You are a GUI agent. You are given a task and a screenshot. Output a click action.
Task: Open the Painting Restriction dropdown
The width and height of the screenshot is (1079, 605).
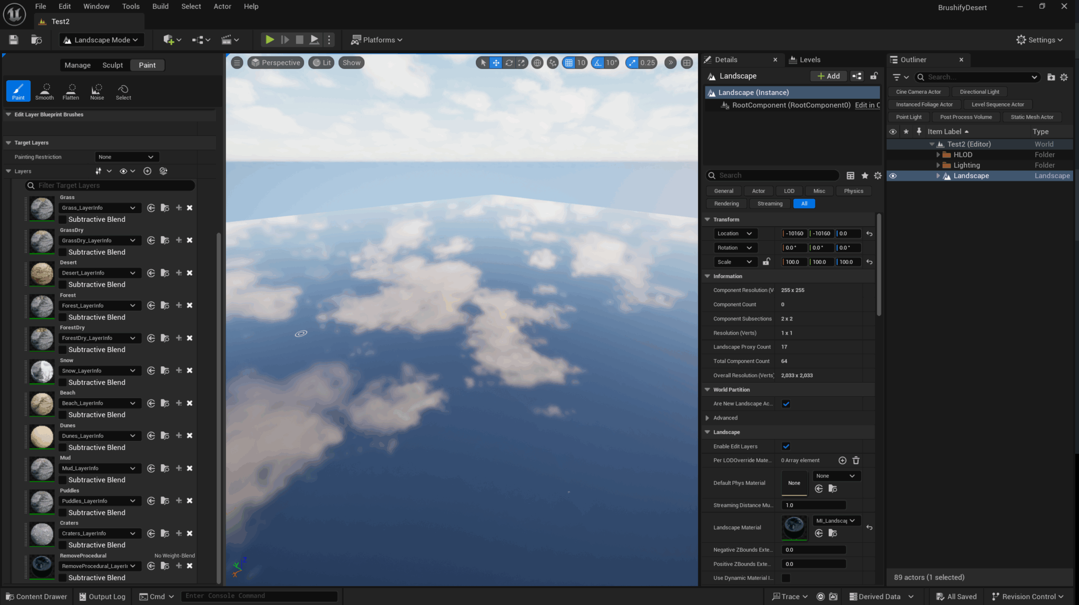point(126,157)
